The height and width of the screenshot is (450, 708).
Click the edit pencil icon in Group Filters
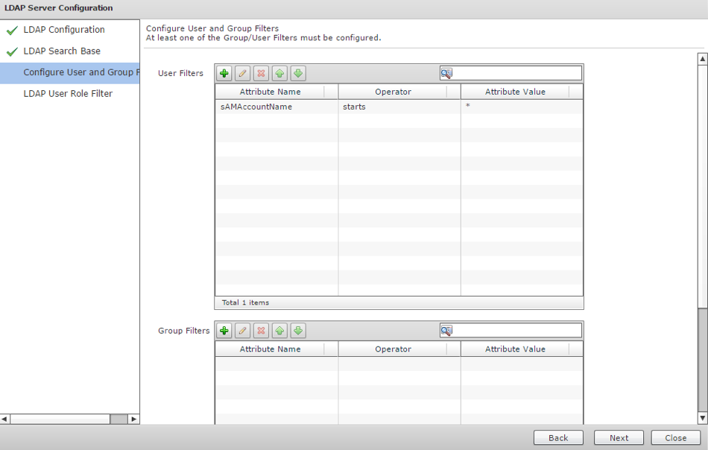pos(242,331)
